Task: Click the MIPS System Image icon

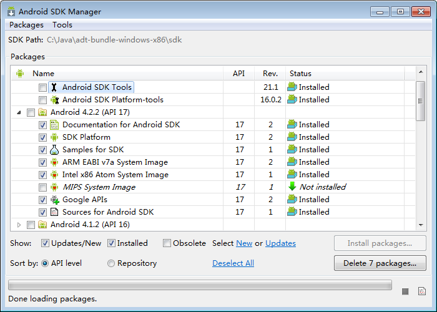Action: pos(54,187)
